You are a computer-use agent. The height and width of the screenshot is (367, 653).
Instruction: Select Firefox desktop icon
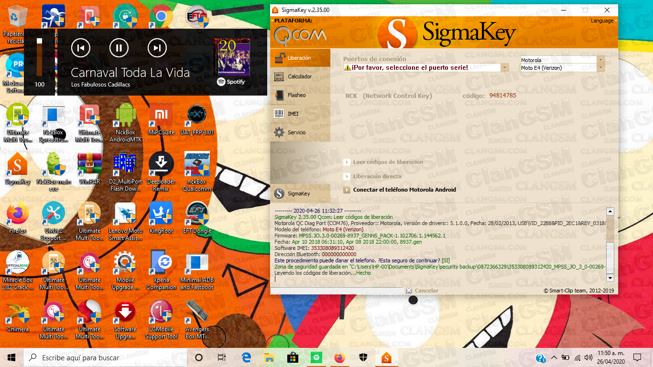point(18,218)
